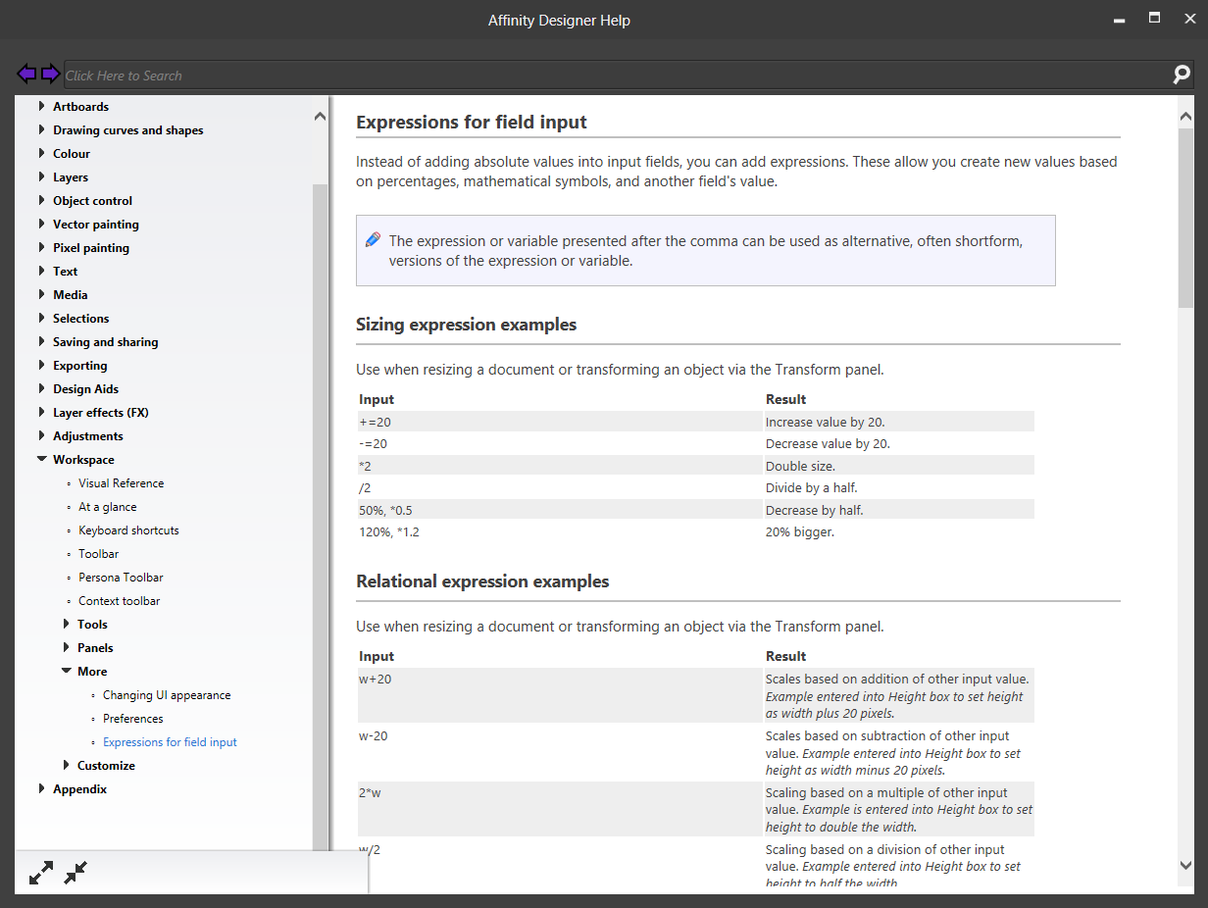Open the Visual Reference page

122,483
